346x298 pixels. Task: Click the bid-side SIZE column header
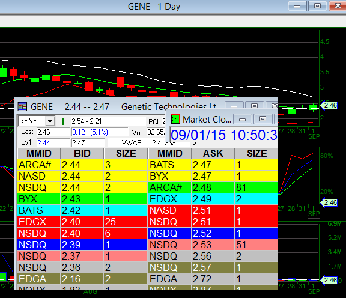coord(126,153)
